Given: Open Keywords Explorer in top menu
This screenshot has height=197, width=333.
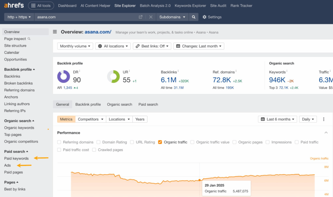Looking at the screenshot, I should pyautogui.click(x=190, y=6).
